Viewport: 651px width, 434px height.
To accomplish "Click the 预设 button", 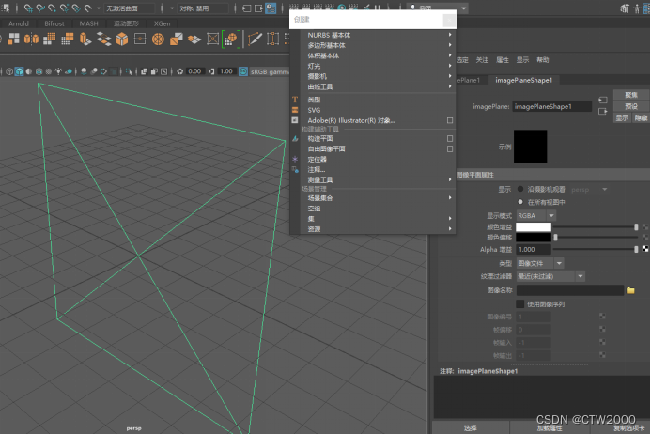I will (x=631, y=106).
